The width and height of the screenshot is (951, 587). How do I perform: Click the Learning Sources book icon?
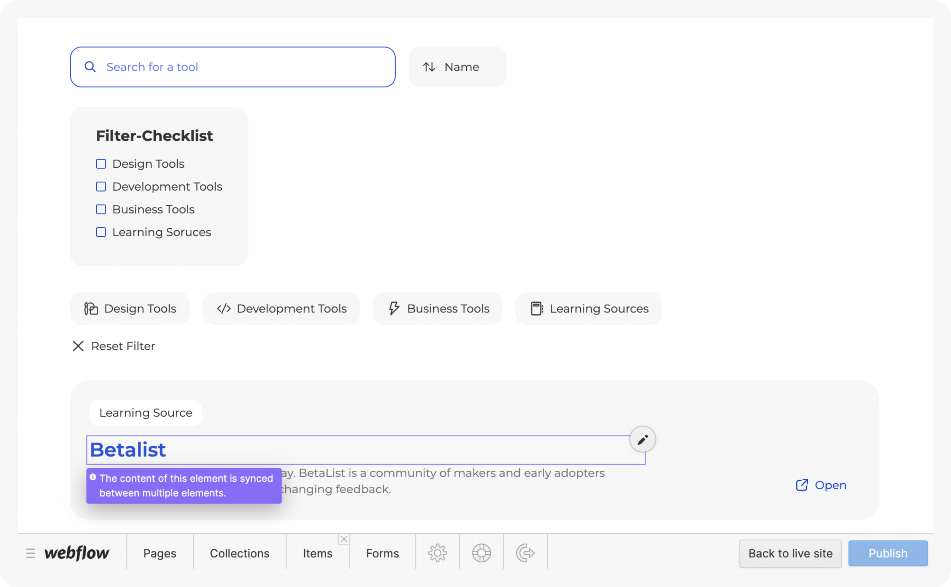pyautogui.click(x=537, y=308)
